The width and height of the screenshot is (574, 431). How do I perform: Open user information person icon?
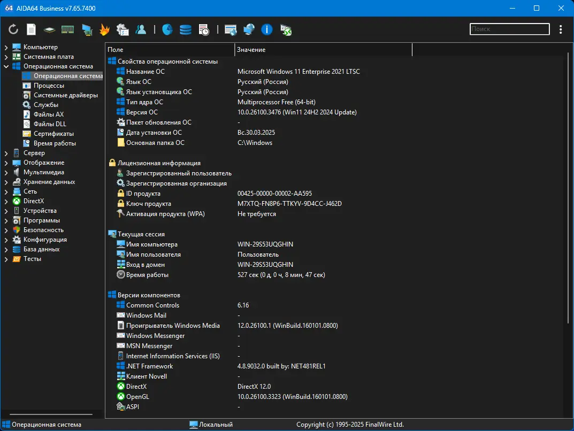[x=141, y=29]
